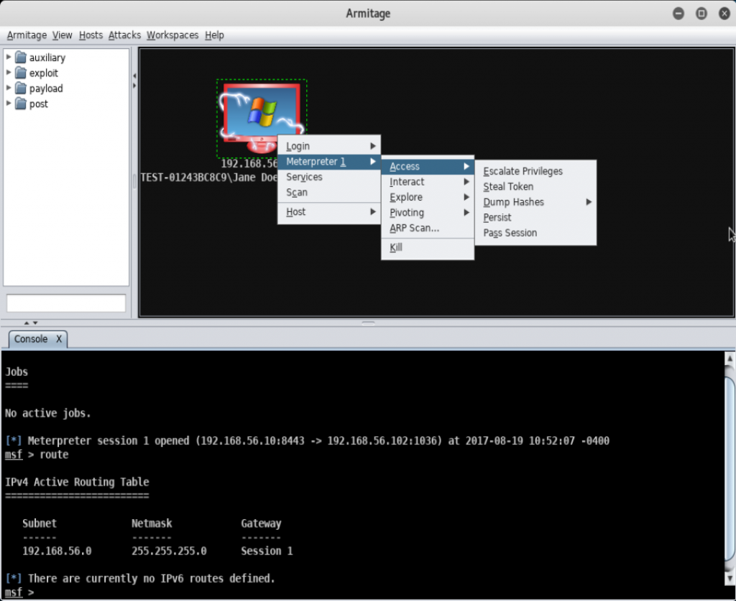Close the Console tab
This screenshot has height=601, width=736.
coord(59,339)
